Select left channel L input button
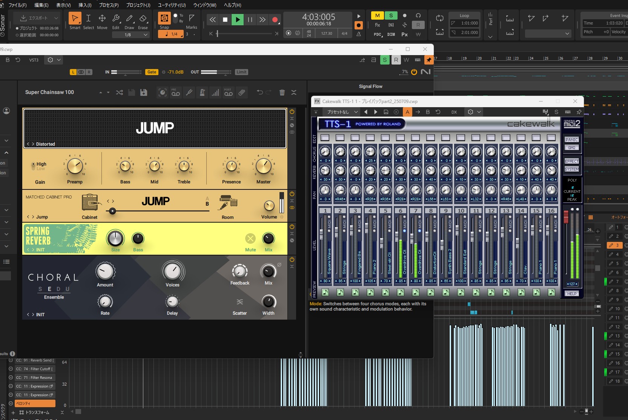Image resolution: width=628 pixels, height=420 pixels. tap(73, 72)
